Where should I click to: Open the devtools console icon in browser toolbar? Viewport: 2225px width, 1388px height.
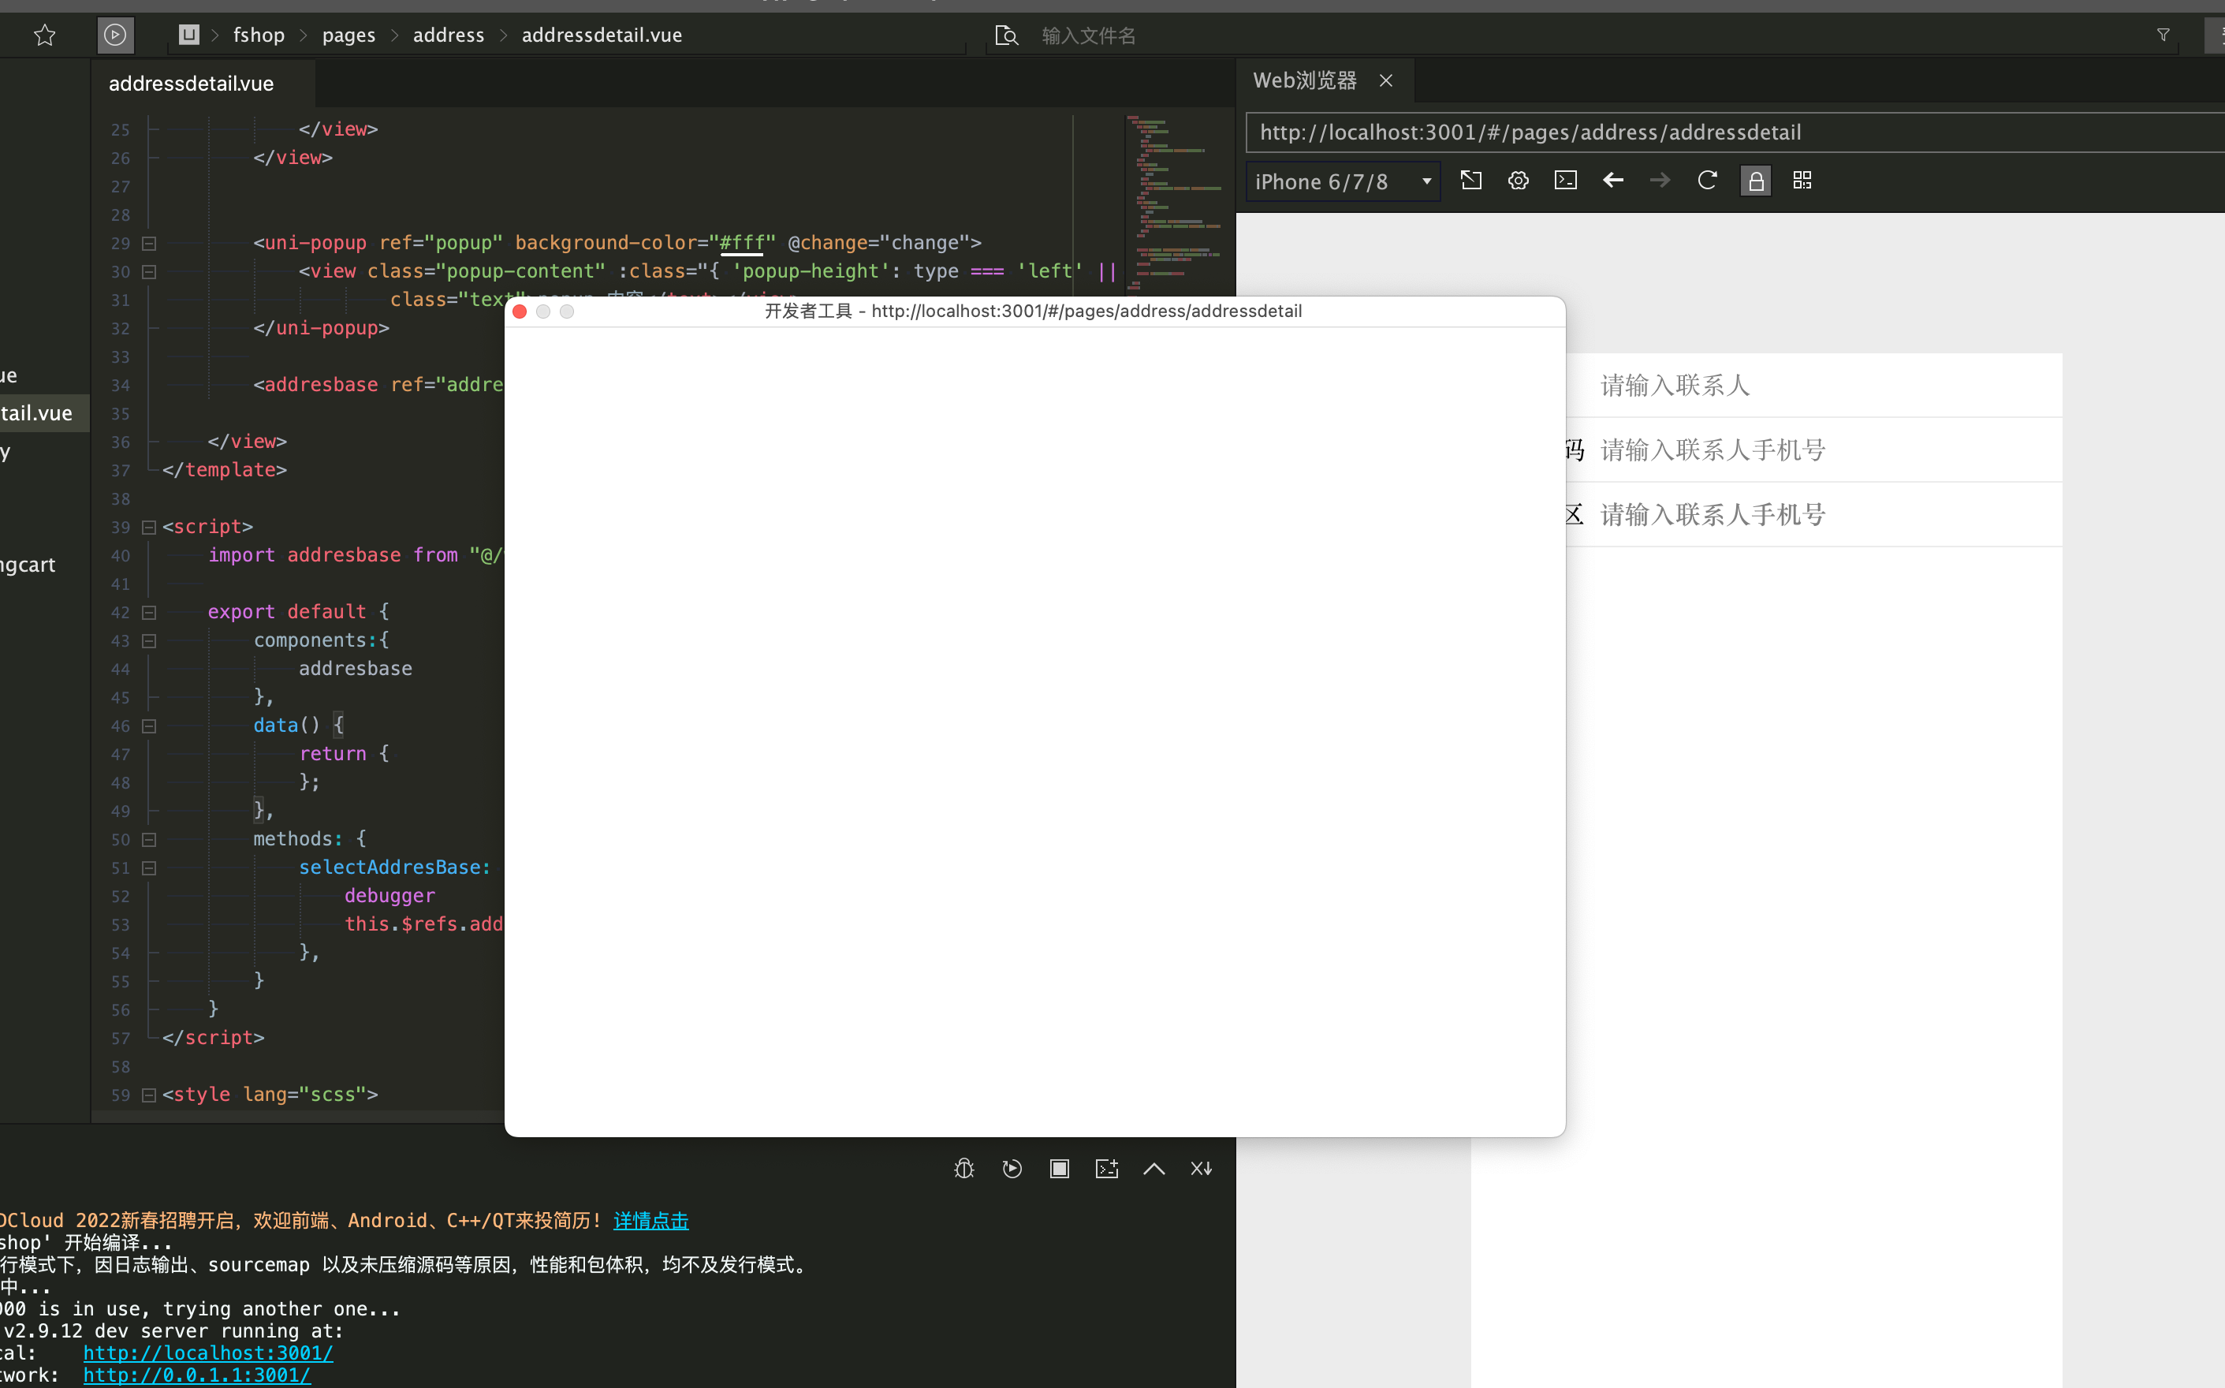(x=1565, y=181)
